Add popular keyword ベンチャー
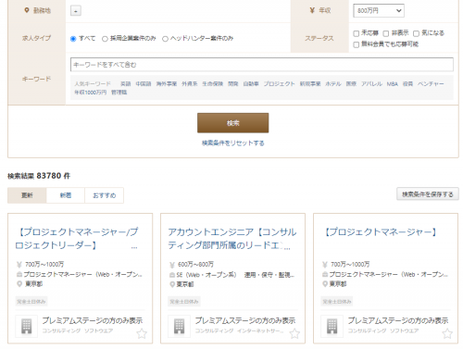 coord(431,84)
